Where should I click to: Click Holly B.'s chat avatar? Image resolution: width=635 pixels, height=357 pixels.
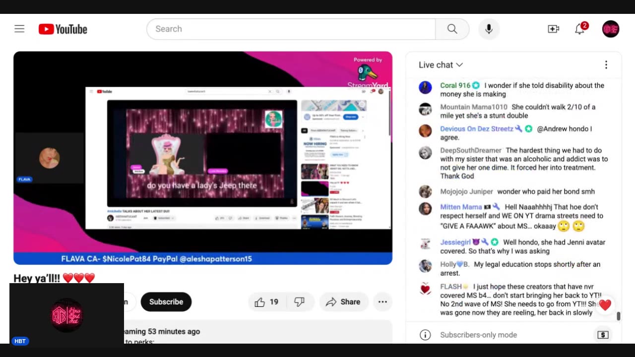(x=425, y=266)
